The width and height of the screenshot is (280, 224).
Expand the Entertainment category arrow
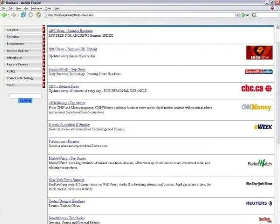tap(44, 43)
